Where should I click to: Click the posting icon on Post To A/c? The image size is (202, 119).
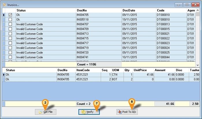point(120,112)
